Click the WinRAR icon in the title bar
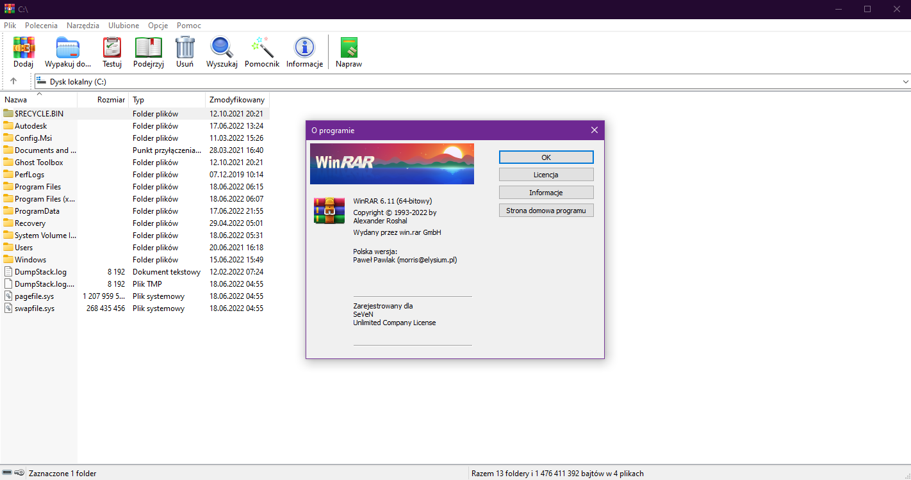The height and width of the screenshot is (480, 911). point(9,9)
